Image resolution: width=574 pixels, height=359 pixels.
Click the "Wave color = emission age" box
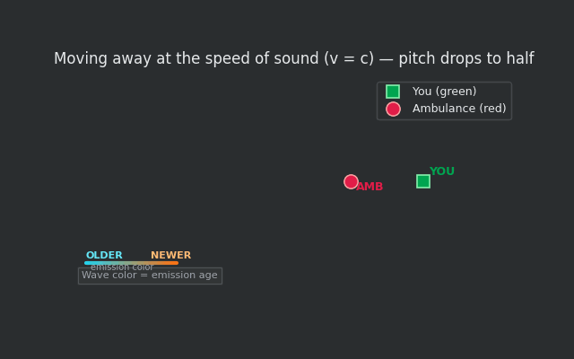click(150, 276)
